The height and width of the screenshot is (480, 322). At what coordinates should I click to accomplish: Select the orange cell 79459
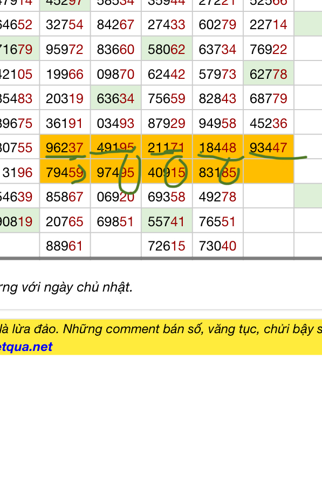[65, 172]
